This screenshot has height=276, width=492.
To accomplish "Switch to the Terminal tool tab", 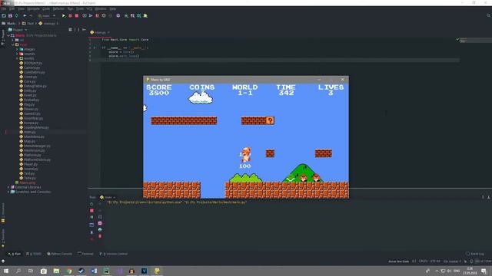I will point(85,254).
